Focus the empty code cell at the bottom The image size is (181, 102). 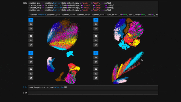tap(93, 93)
